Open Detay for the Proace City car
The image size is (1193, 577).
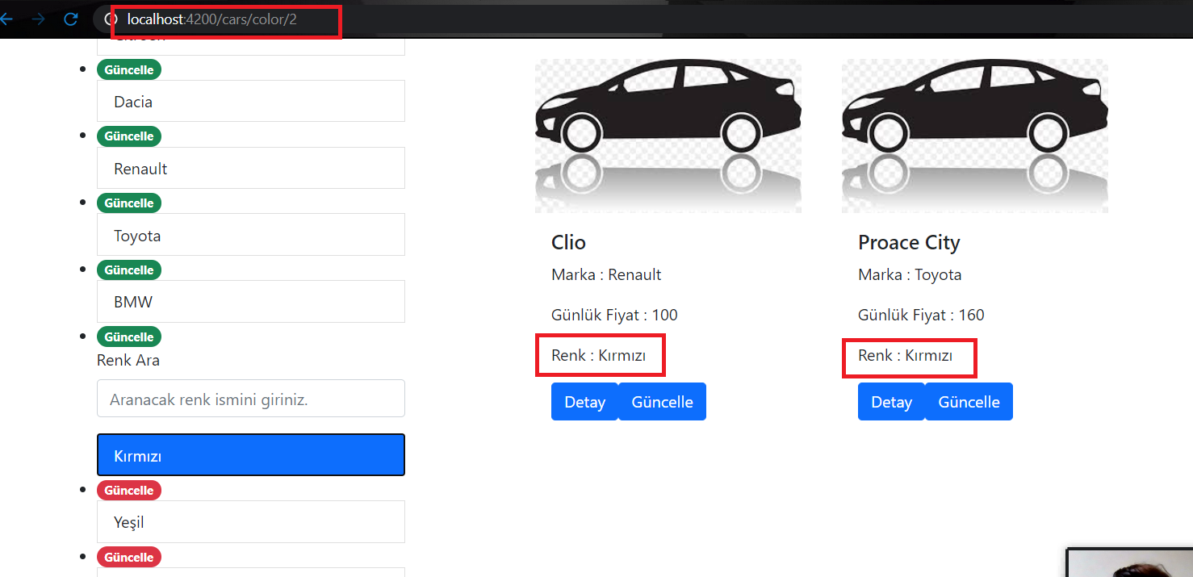[x=891, y=401]
